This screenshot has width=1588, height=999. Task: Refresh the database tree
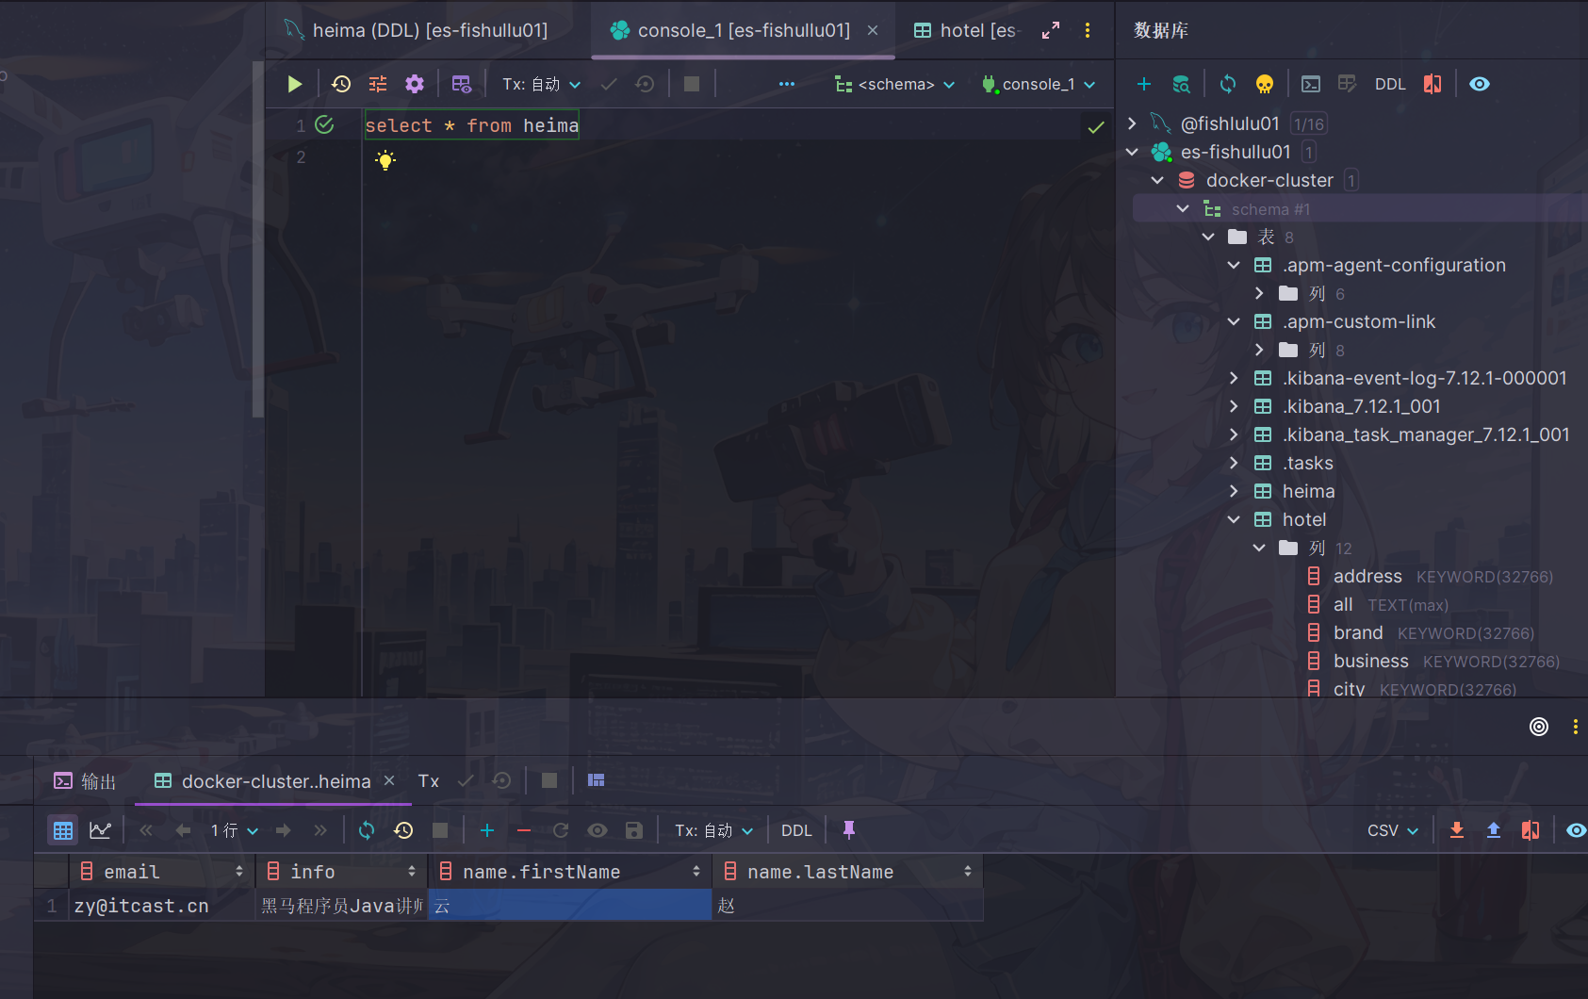click(x=1228, y=84)
